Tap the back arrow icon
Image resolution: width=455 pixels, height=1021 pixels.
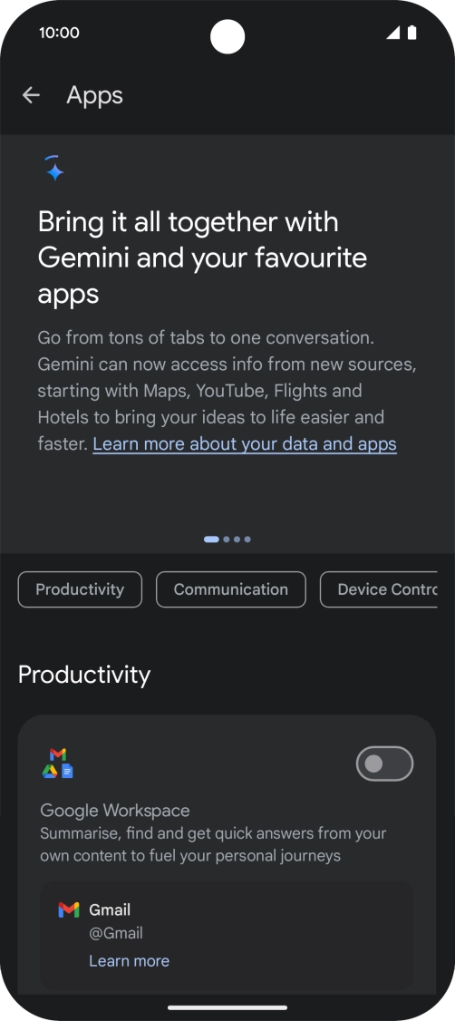[31, 95]
